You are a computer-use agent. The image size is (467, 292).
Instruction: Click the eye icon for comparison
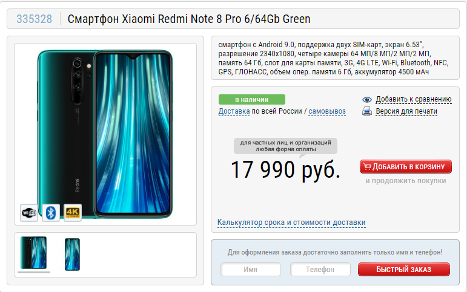pyautogui.click(x=367, y=100)
